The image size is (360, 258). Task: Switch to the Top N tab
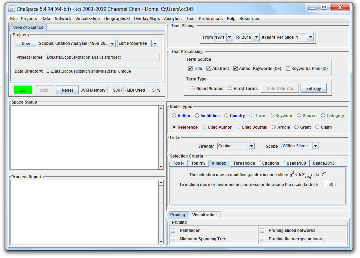pyautogui.click(x=178, y=163)
